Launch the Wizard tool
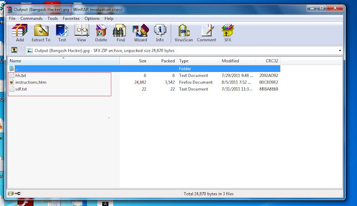 tap(140, 33)
